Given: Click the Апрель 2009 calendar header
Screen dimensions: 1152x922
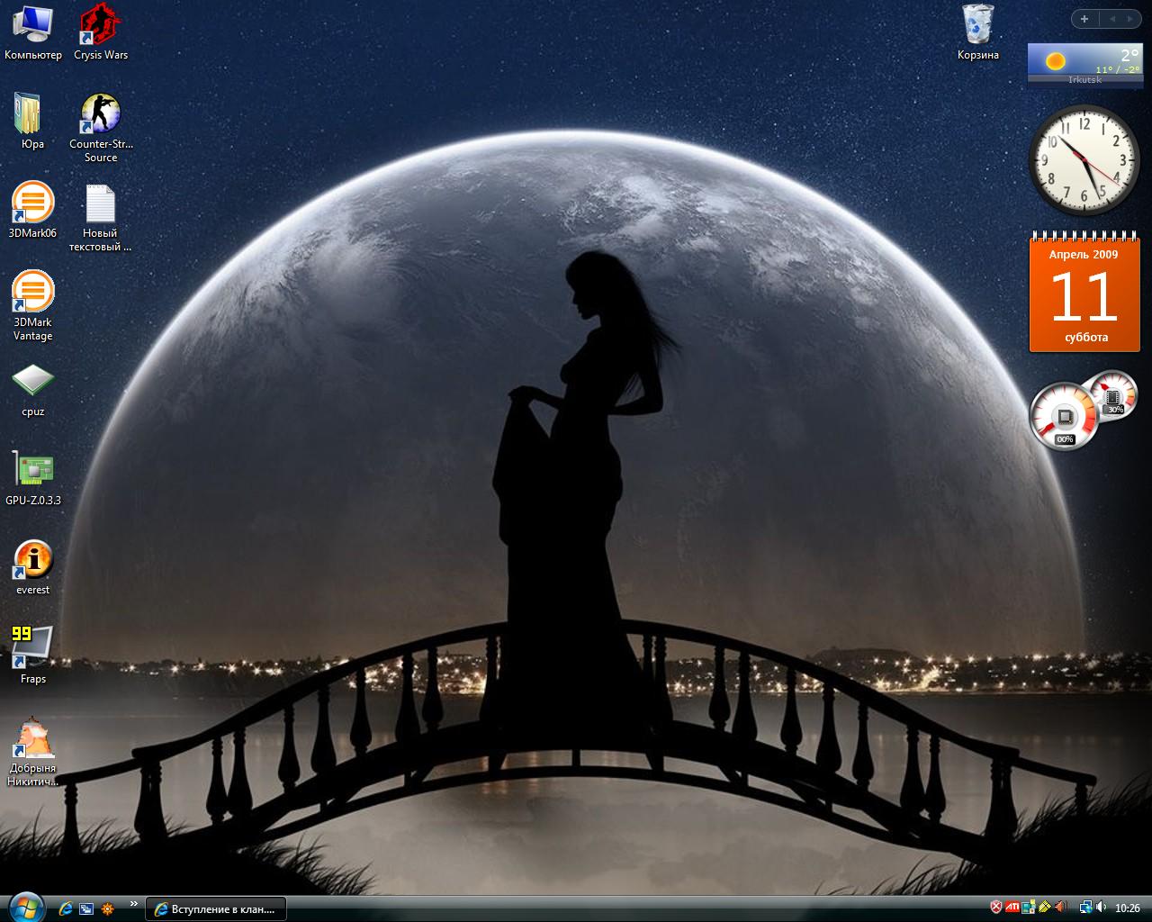Looking at the screenshot, I should [1084, 255].
